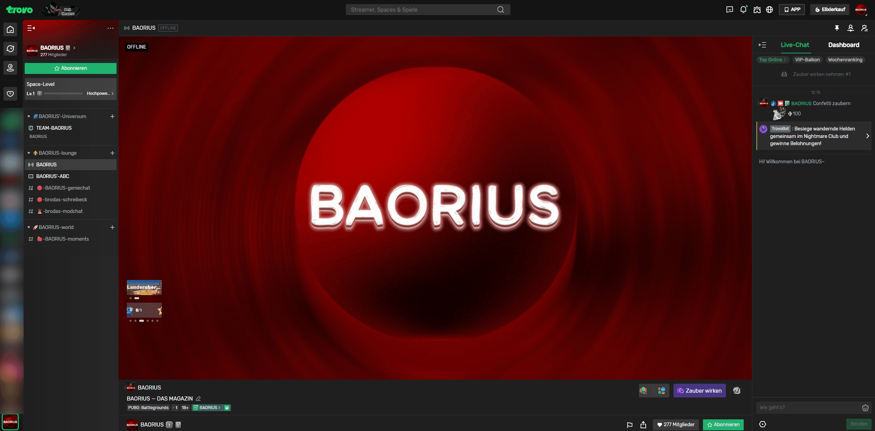Open the user profile avatar menu

[x=861, y=10]
